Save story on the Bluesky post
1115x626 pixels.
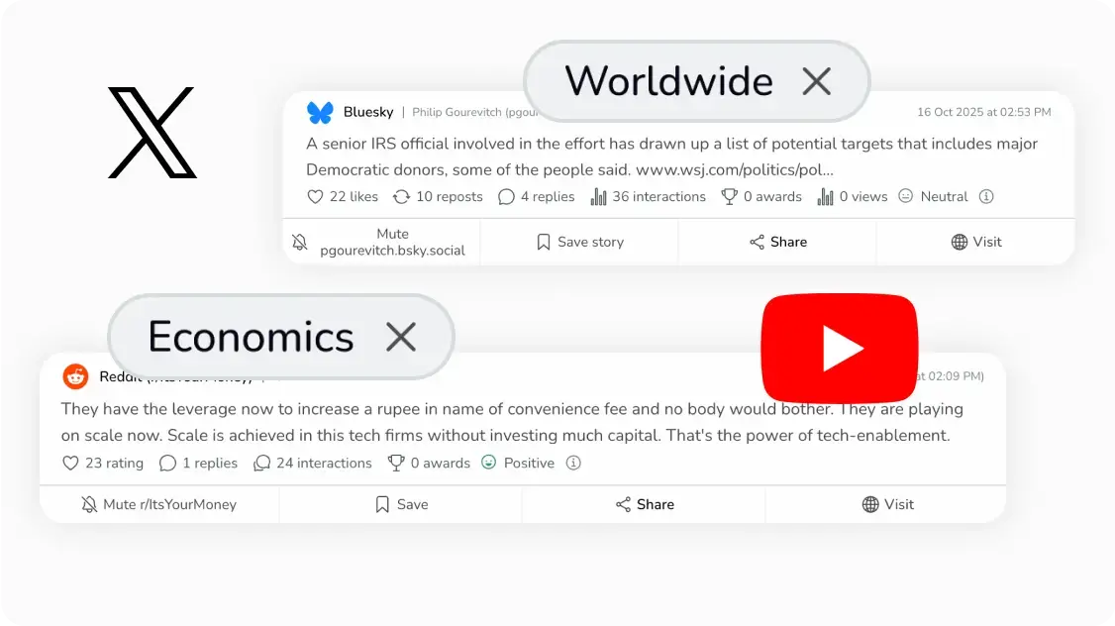tap(579, 242)
